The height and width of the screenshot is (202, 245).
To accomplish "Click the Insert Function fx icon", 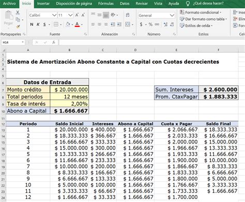I will (x=54, y=42).
